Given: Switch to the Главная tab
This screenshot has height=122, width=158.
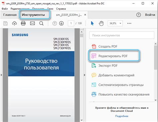Looking at the screenshot, I should (x=10, y=15).
